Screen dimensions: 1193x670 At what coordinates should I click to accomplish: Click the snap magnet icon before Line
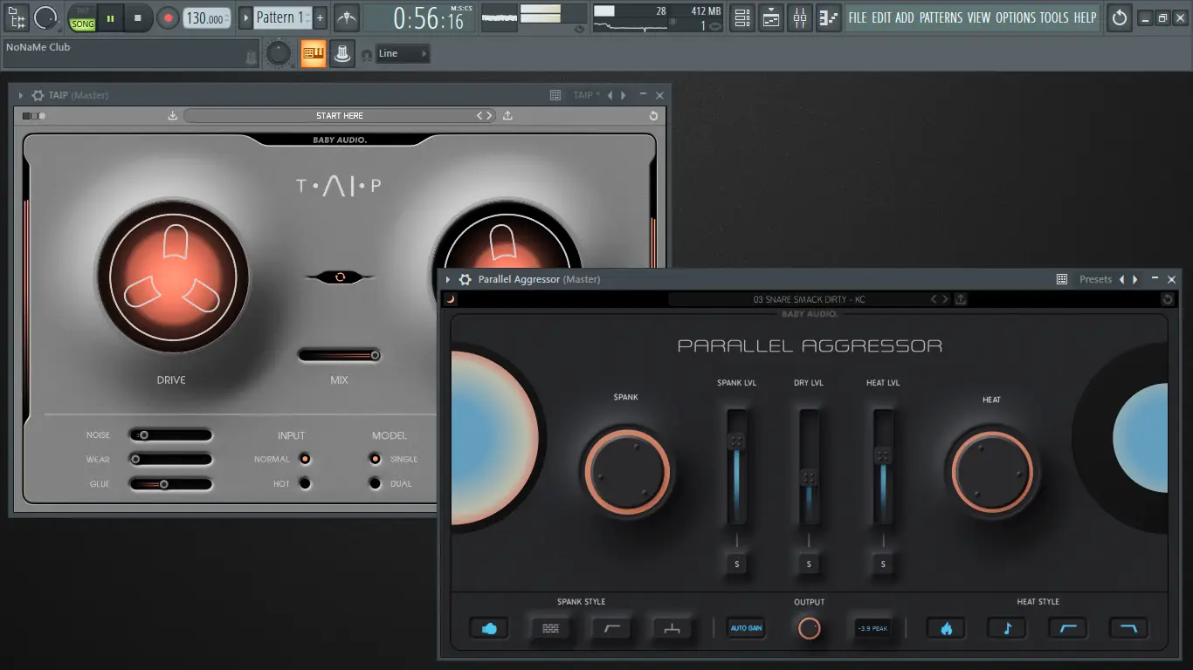(x=367, y=55)
